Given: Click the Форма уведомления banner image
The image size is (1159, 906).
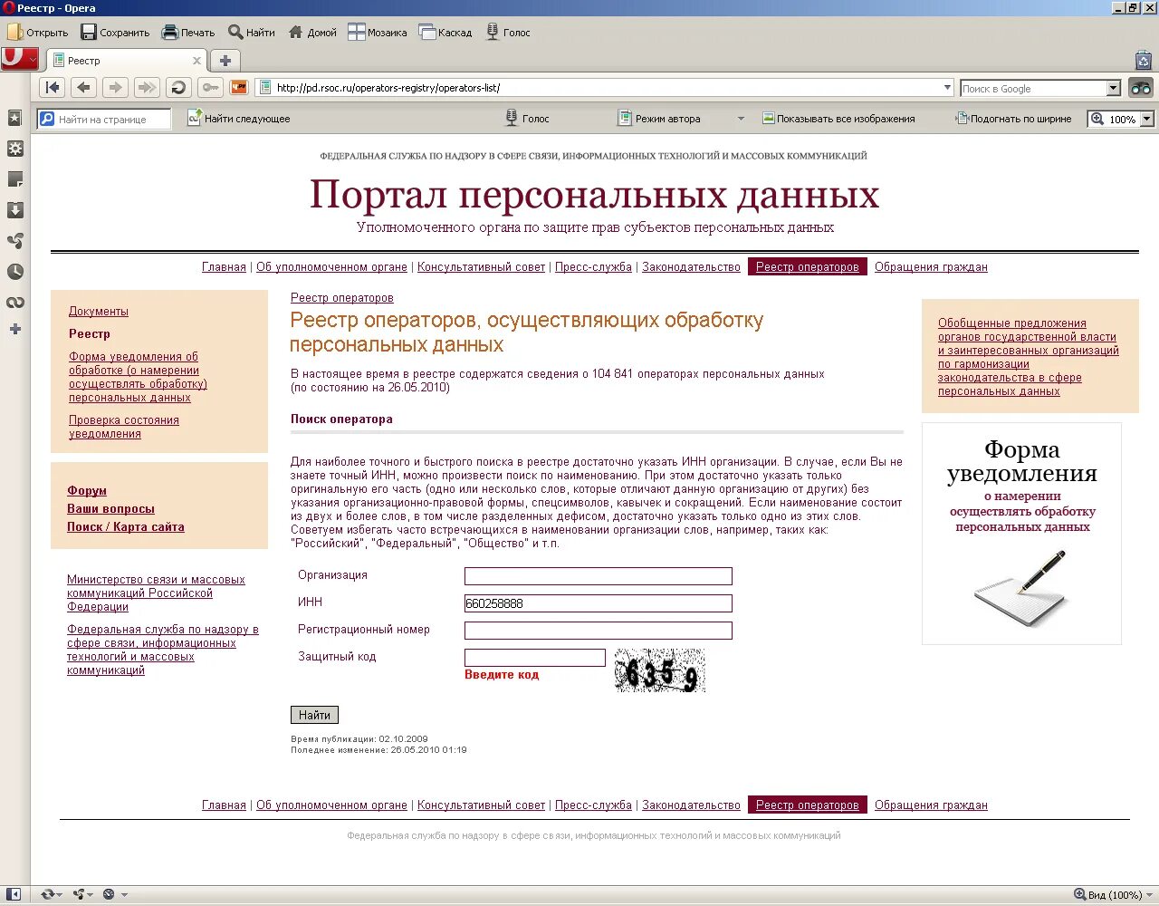Looking at the screenshot, I should pos(1021,534).
